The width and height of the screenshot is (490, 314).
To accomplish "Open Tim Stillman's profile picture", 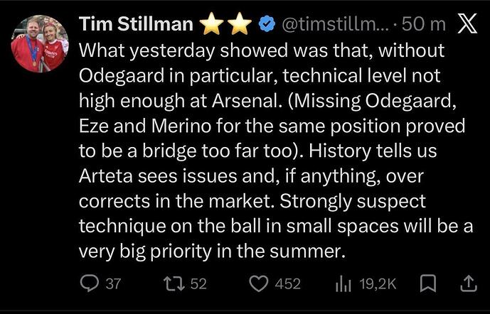I will (x=40, y=44).
